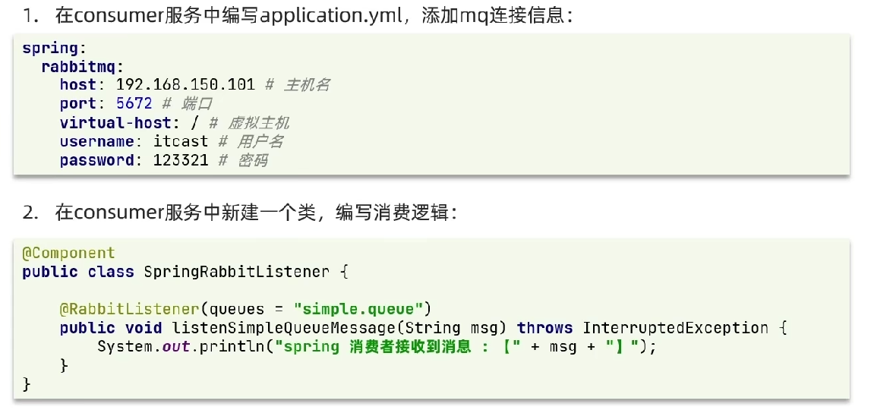Click the 'spring:' key in YAML

[x=49, y=48]
